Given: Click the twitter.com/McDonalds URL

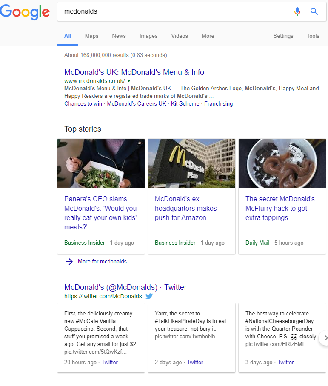Looking at the screenshot, I should click(103, 296).
